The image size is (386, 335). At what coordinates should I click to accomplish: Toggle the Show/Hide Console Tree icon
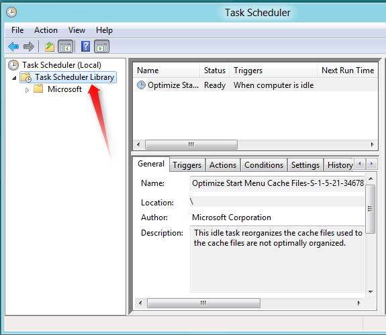tap(66, 46)
